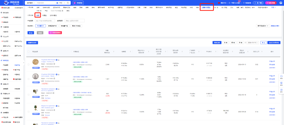Image resolution: width=284 pixels, height=125 pixels.
Task: Select the highlighted antiques and collectibles category
Action: pos(206,8)
